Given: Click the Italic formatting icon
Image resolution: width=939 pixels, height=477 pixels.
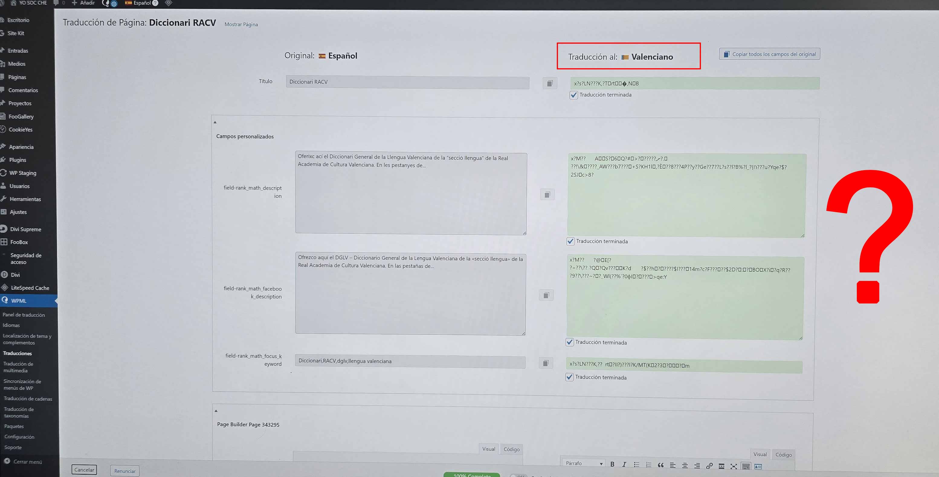Looking at the screenshot, I should coord(624,465).
